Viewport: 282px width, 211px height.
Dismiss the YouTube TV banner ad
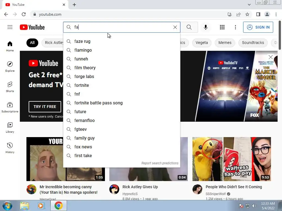tap(270, 57)
